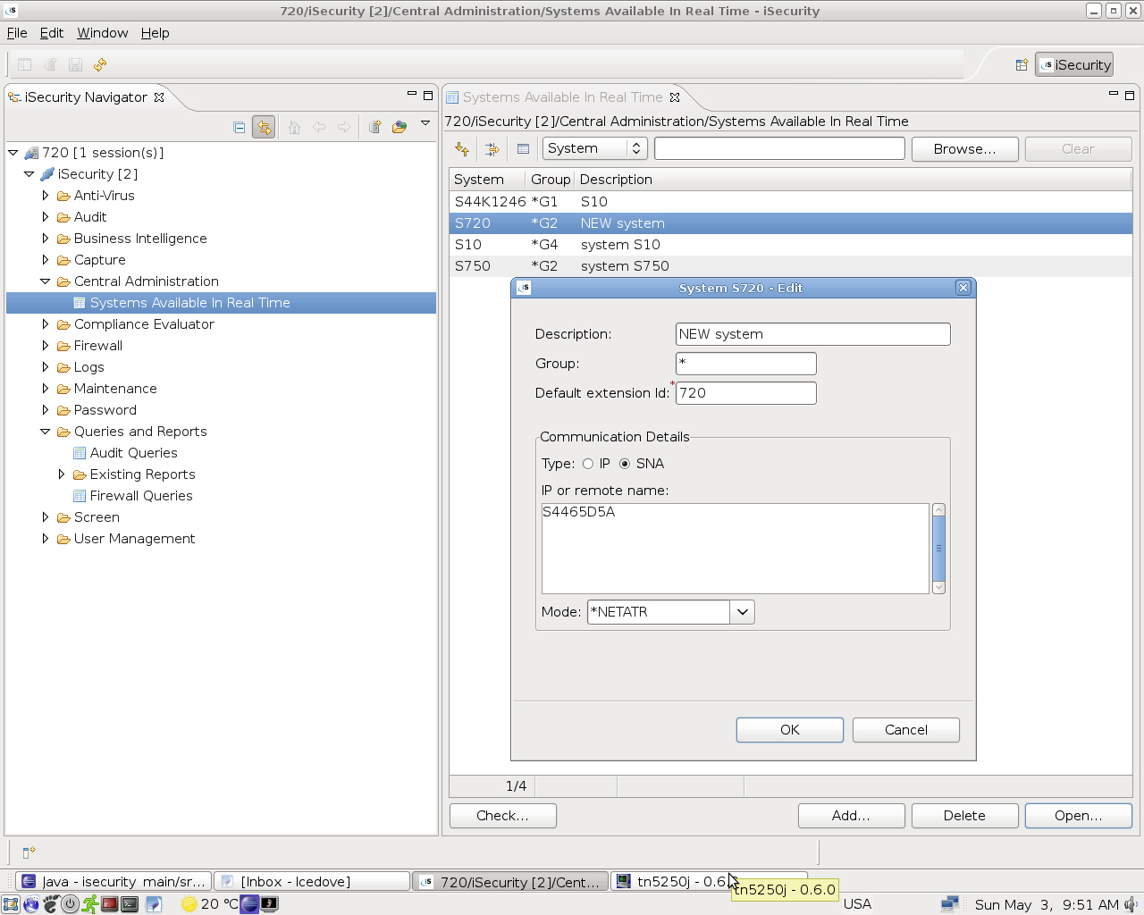Screen dimensions: 1144x915
Task: Open the Edit menu
Action: 52,33
